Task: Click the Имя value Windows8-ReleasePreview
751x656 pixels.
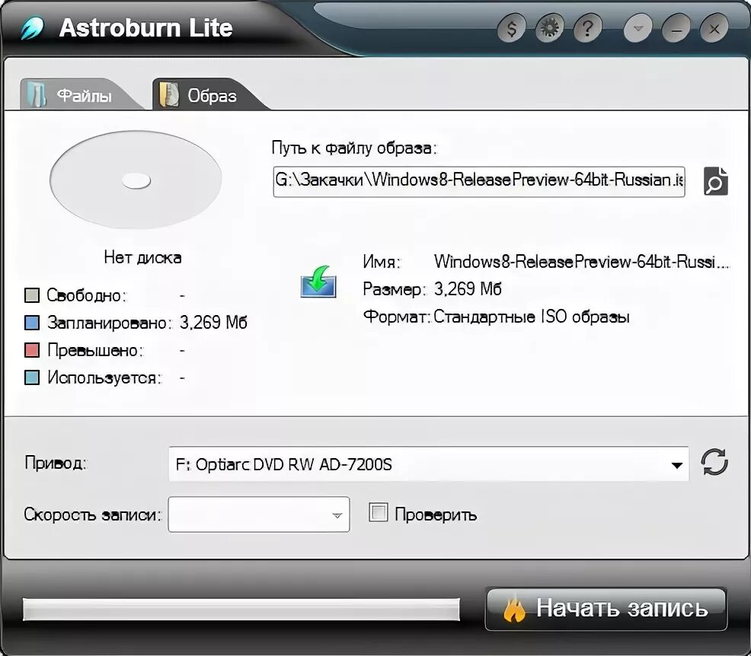Action: click(581, 262)
